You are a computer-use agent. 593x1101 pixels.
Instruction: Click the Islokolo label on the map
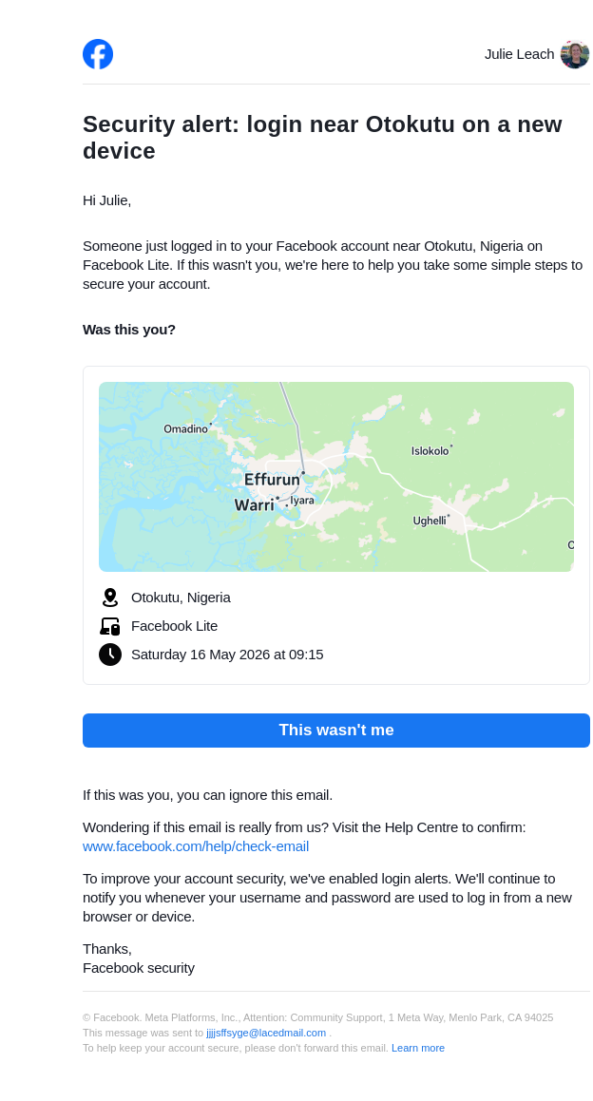[x=430, y=451]
